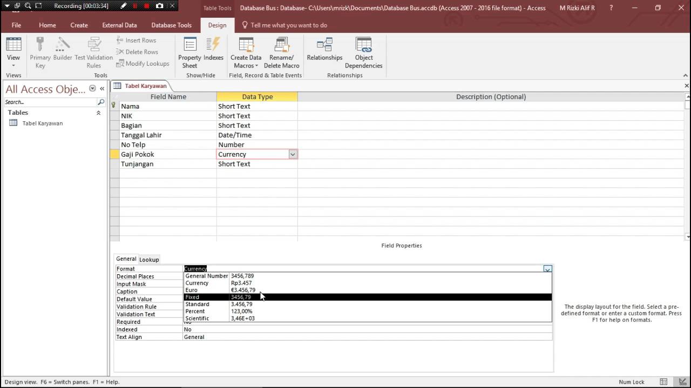
Task: Take a snapshot with recorder camera icon
Action: click(159, 6)
